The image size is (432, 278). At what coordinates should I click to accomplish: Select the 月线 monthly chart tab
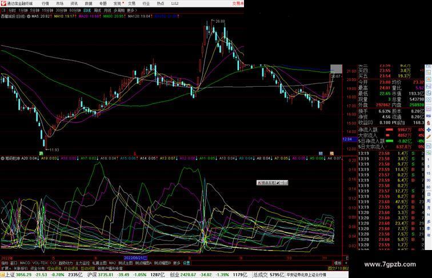coord(107,10)
